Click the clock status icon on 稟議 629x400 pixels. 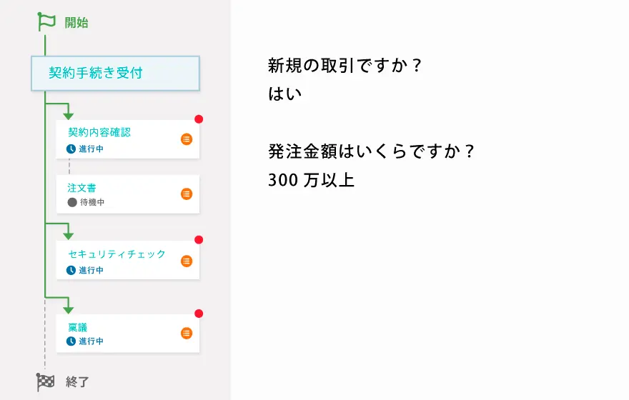coord(71,341)
